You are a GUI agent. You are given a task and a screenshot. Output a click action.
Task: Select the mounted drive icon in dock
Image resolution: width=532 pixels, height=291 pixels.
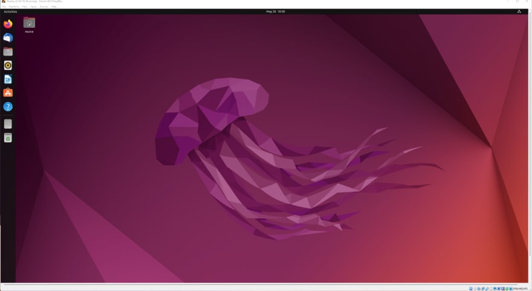pos(8,124)
